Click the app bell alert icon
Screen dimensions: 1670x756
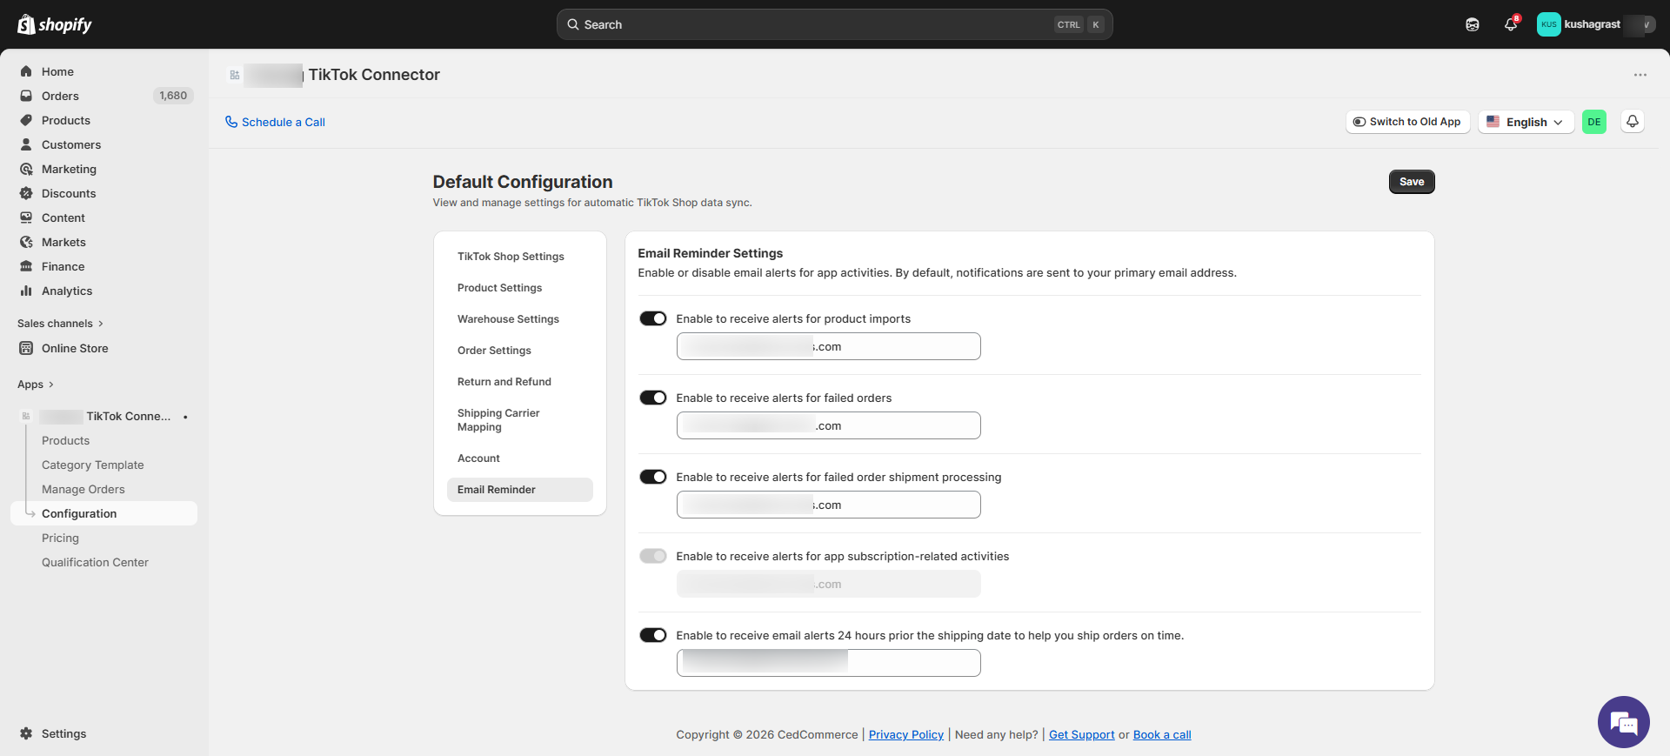pos(1633,122)
